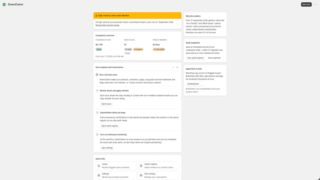This screenshot has height=180, width=320.
Task: Click the 'Compliance overview' heading
Action: click(x=105, y=36)
